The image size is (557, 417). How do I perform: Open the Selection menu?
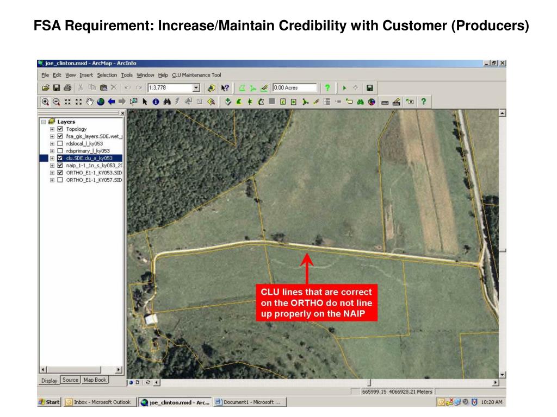(107, 75)
